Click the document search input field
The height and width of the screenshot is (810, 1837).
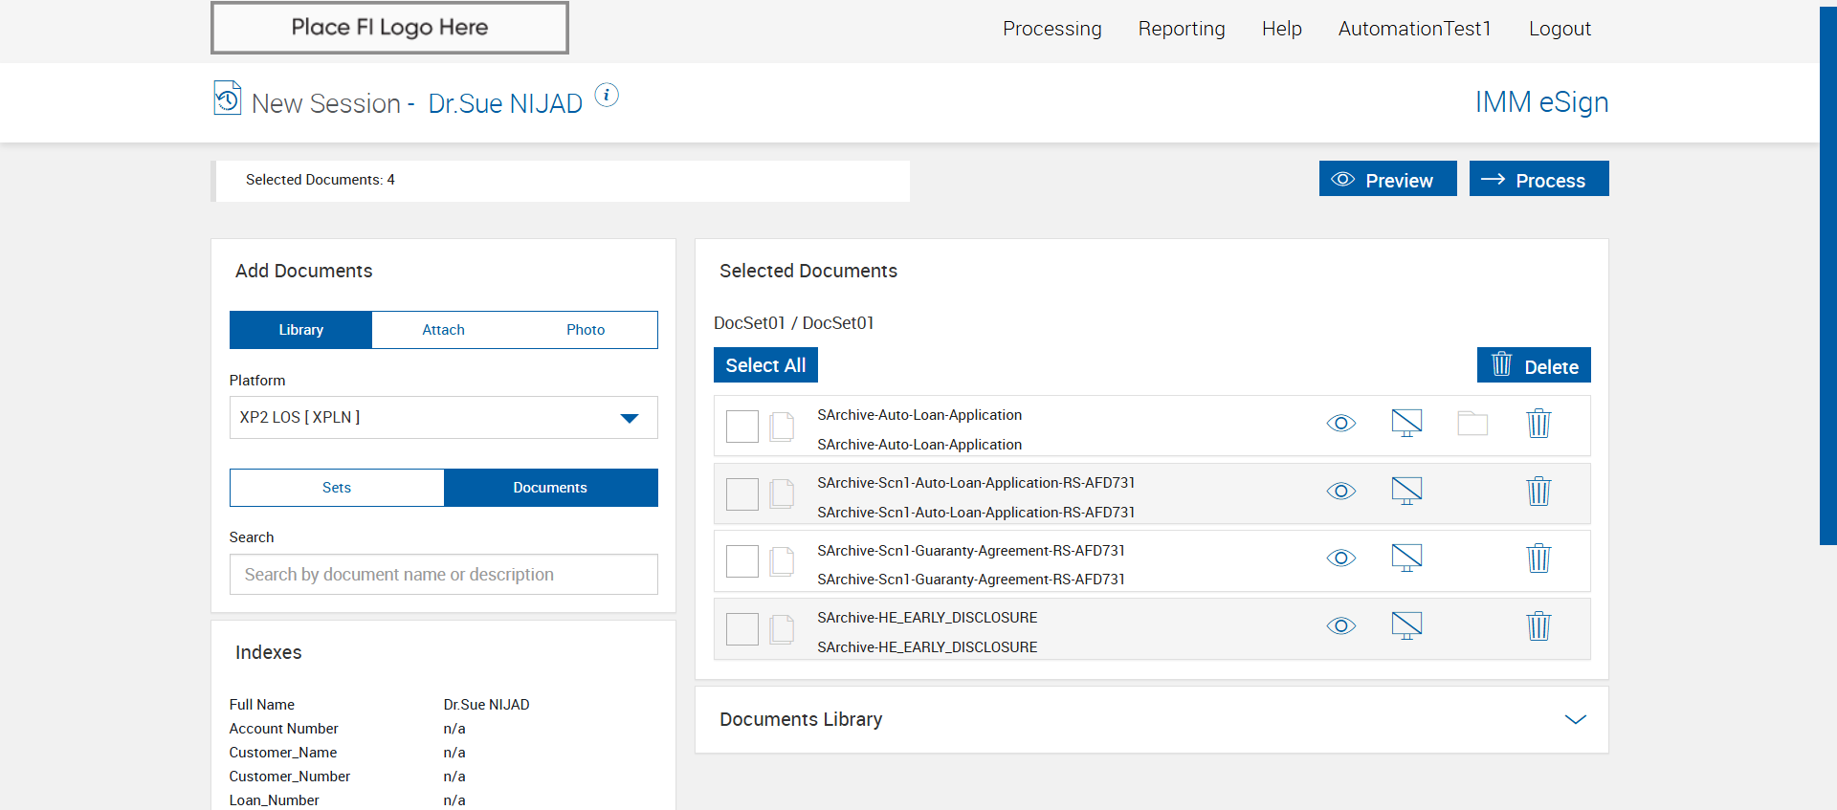(443, 575)
